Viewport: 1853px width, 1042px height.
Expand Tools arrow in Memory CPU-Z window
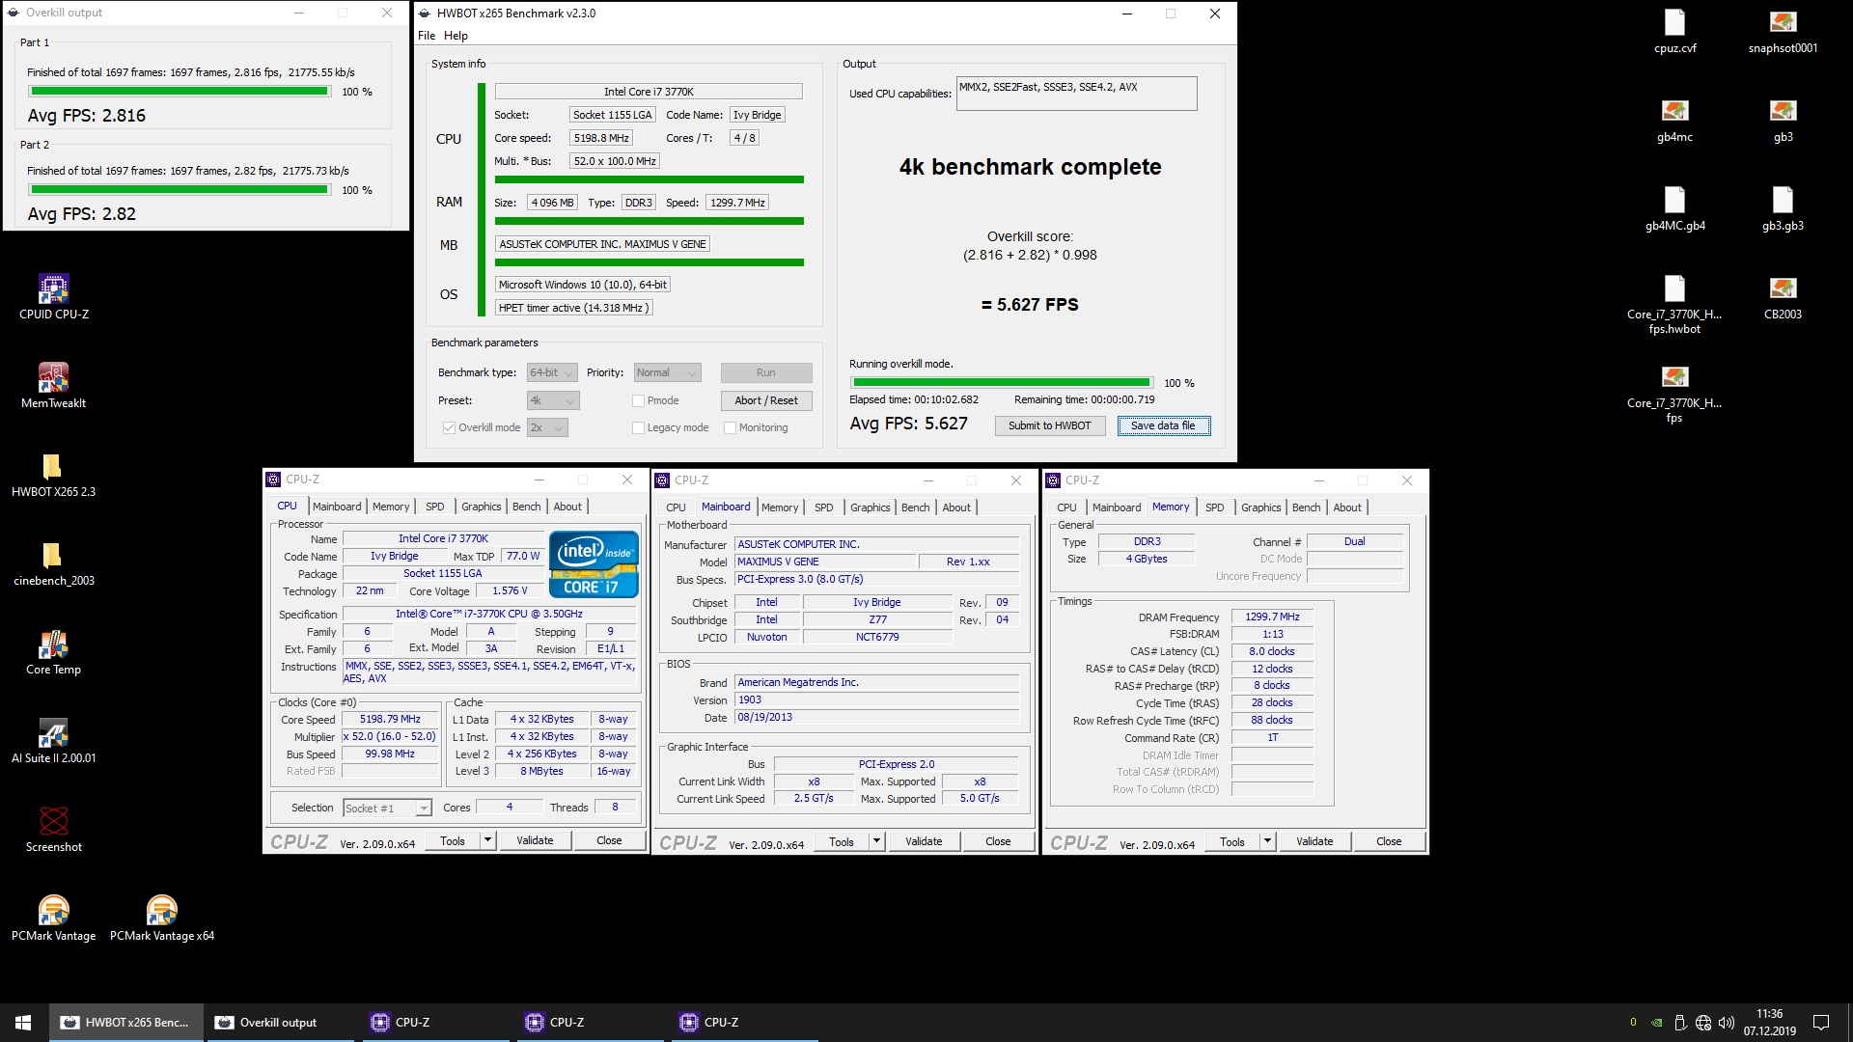tap(1267, 841)
